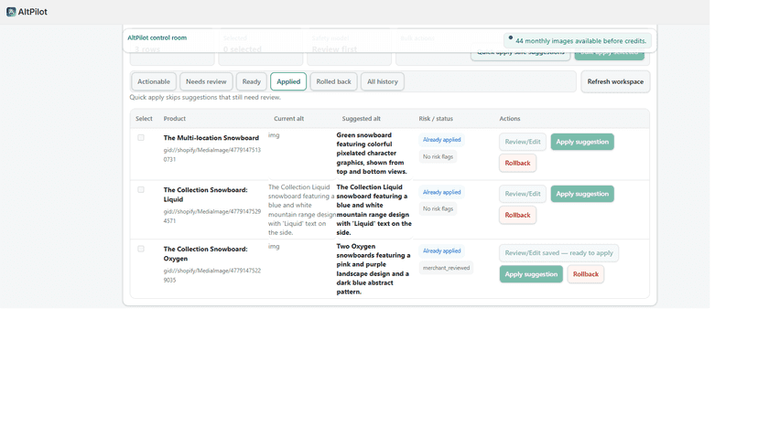
Task: Click The Collection Snowboard: Oxygen product name
Action: tap(205, 253)
